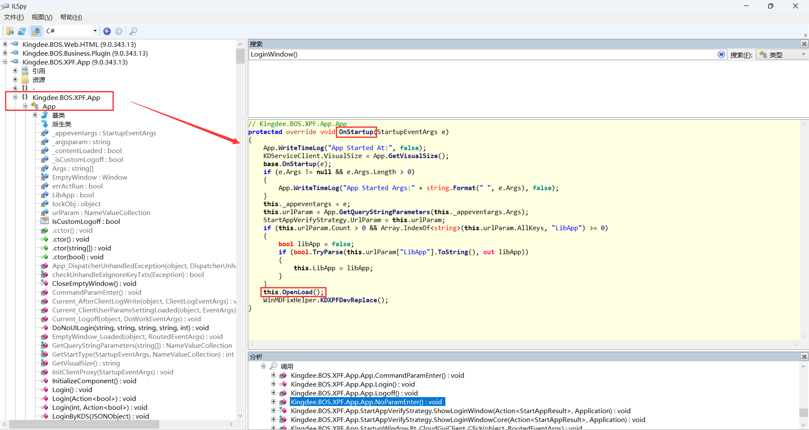Select GetVisualSize() : string method
The width and height of the screenshot is (809, 430).
coord(86,363)
